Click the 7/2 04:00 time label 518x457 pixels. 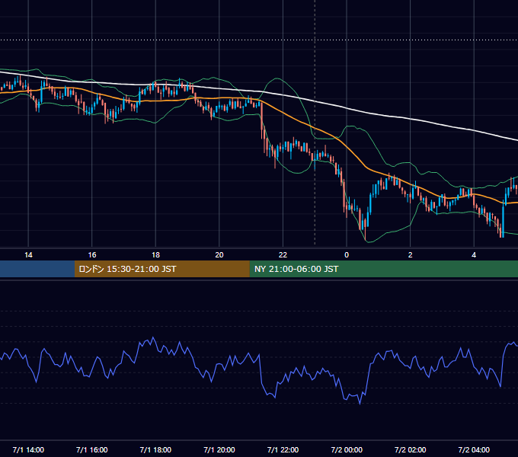tap(474, 449)
